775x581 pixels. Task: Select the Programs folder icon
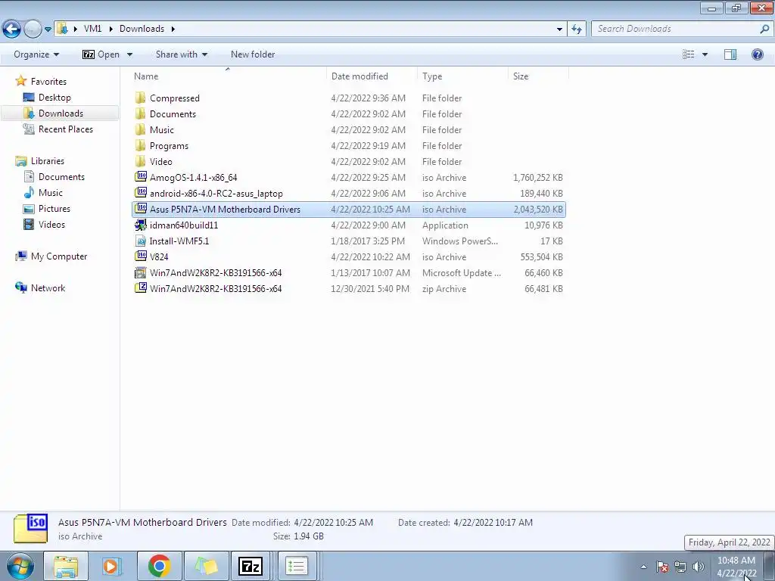[x=140, y=145]
